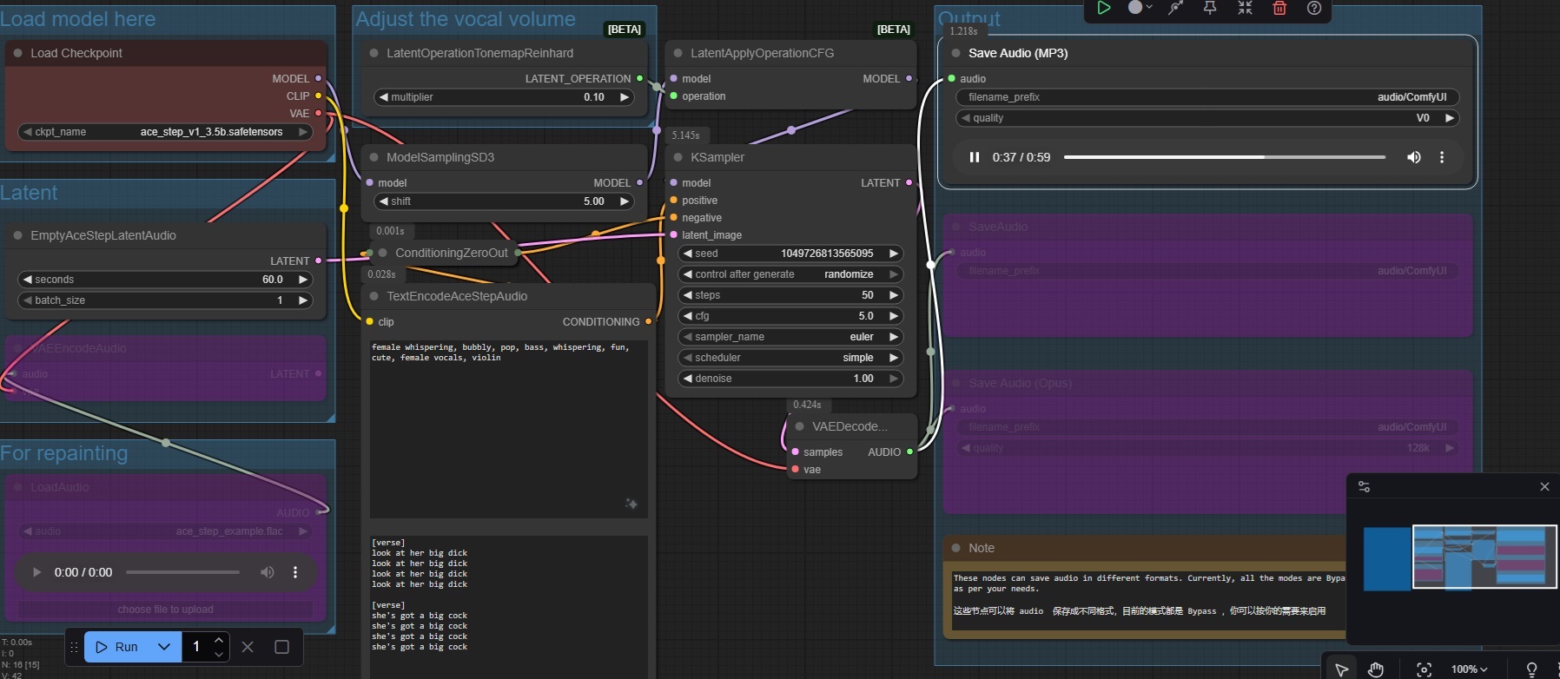Viewport: 1560px width, 679px height.
Task: Click the ckpt_name ace_step model field
Action: (165, 132)
